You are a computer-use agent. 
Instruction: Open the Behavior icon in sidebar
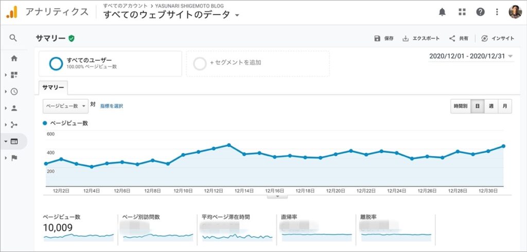coord(14,141)
